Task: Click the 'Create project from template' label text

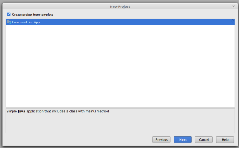Action: click(x=32, y=15)
